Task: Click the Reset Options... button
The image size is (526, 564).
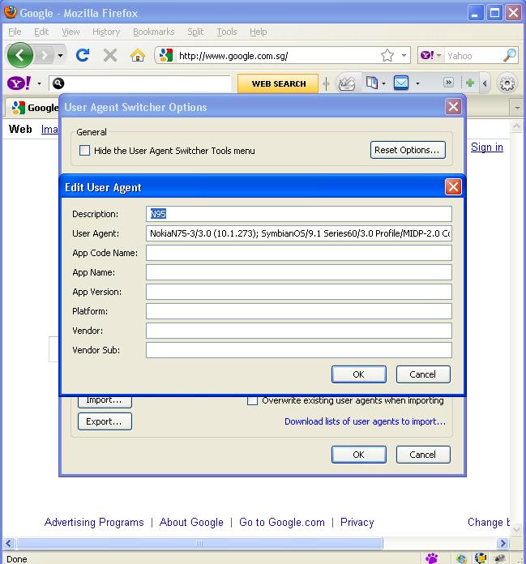Action: [x=408, y=150]
